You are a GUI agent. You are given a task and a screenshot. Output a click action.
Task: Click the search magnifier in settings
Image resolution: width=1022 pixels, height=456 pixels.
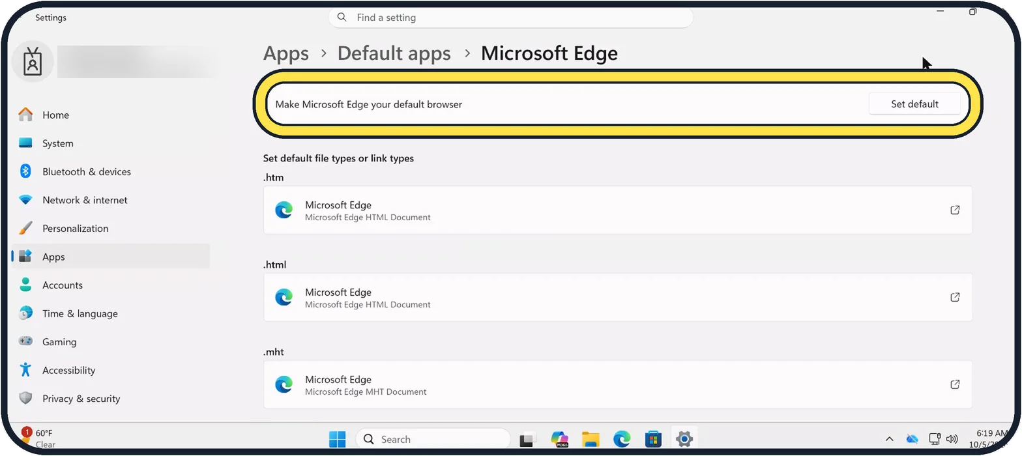point(343,18)
